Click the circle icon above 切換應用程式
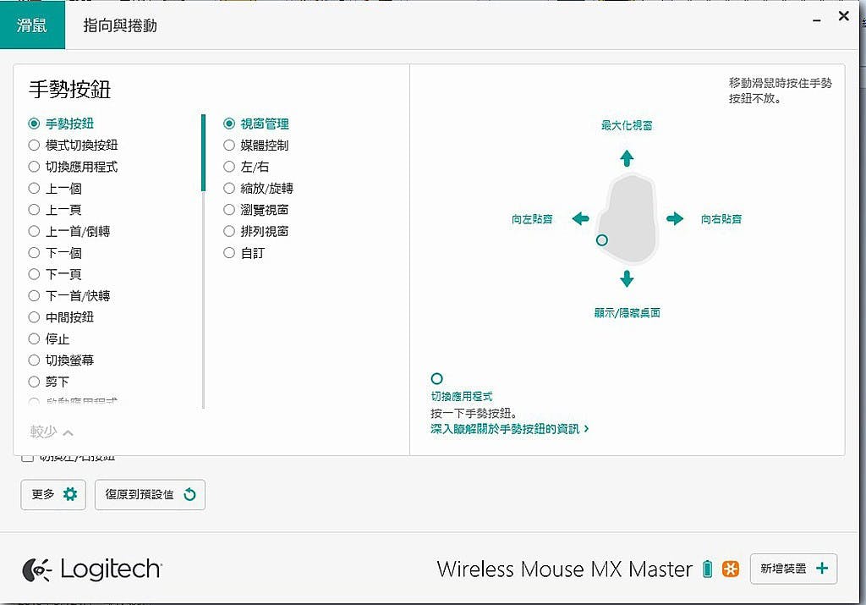 (x=436, y=378)
